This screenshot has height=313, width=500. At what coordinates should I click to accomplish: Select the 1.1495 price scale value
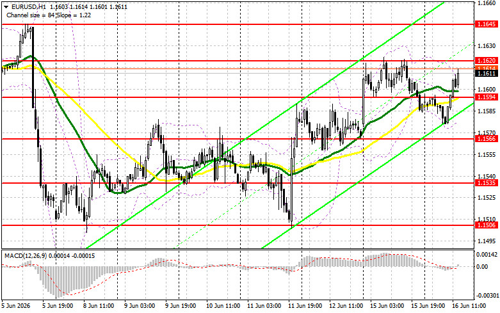point(487,241)
